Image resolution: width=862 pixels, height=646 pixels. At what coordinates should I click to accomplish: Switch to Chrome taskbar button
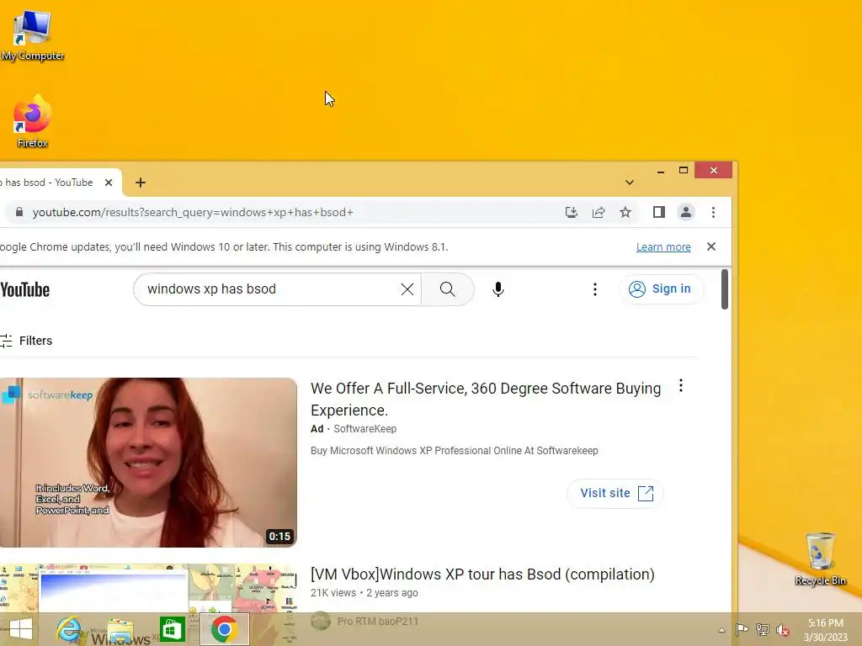click(x=224, y=629)
